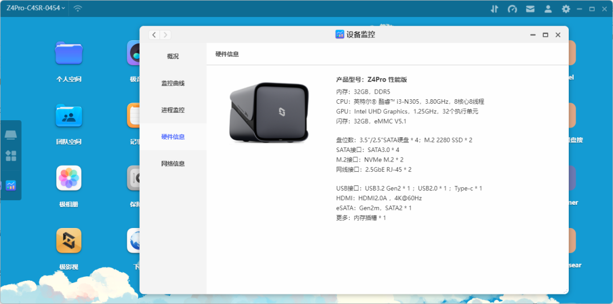Click the GPU Intel UHD Graphics line
This screenshot has height=304, width=613.
(x=407, y=111)
